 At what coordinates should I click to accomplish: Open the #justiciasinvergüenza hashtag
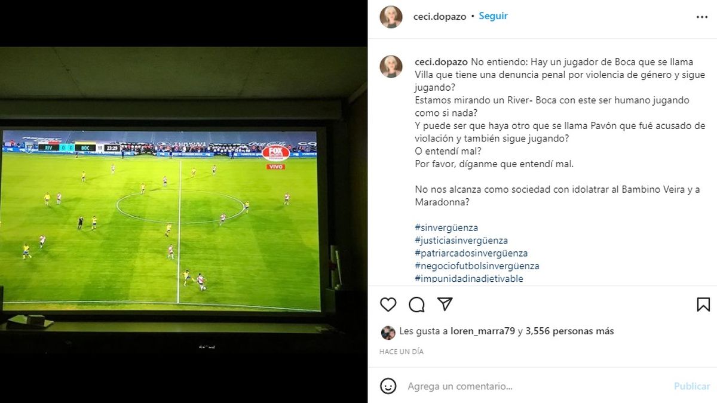pyautogui.click(x=461, y=240)
